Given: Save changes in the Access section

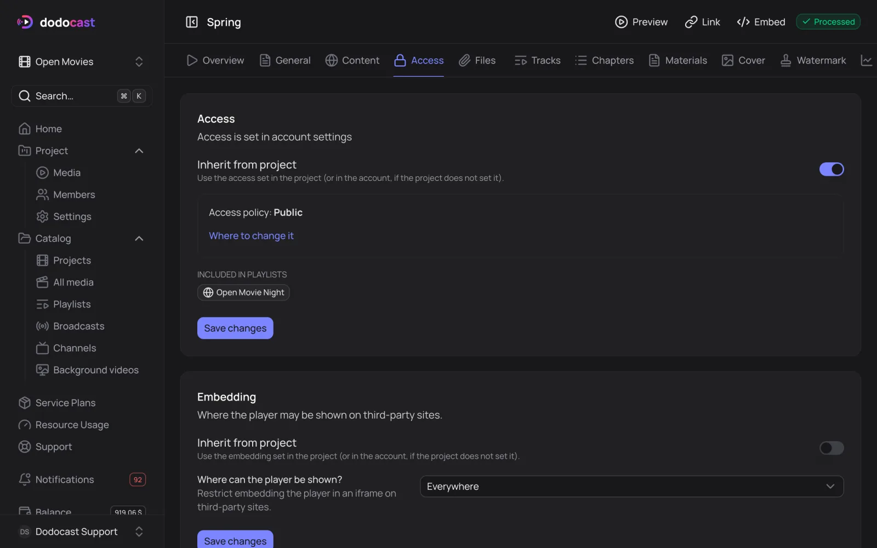Looking at the screenshot, I should pos(235,328).
